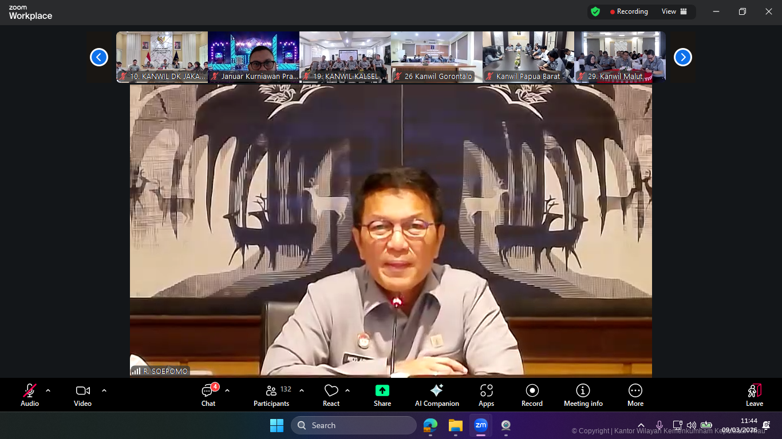
Task: Click the React heart icon
Action: (x=331, y=395)
